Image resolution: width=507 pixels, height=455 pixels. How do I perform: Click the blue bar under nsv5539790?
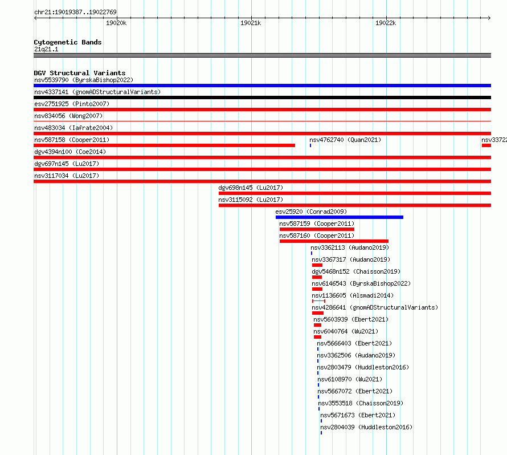(262, 86)
